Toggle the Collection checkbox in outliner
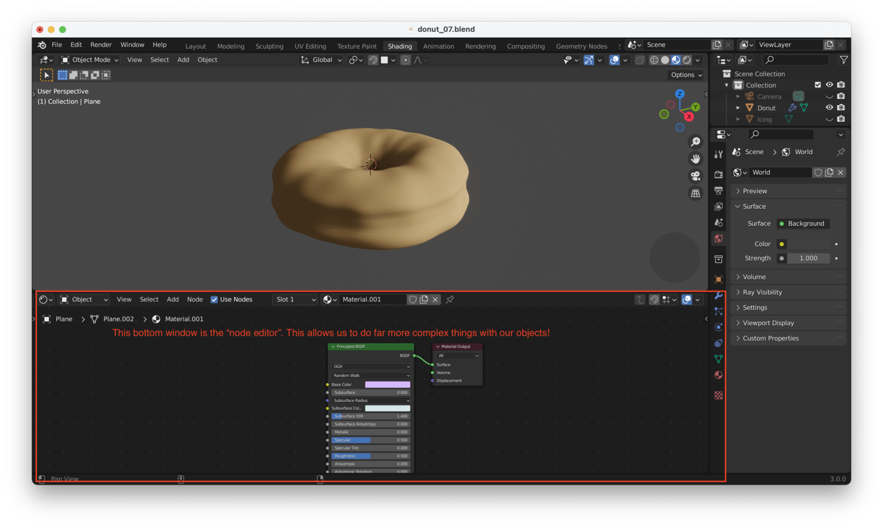This screenshot has width=883, height=527. pyautogui.click(x=818, y=85)
